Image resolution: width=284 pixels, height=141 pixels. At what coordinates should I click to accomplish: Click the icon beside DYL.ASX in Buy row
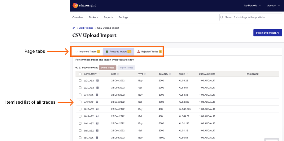(x=97, y=123)
